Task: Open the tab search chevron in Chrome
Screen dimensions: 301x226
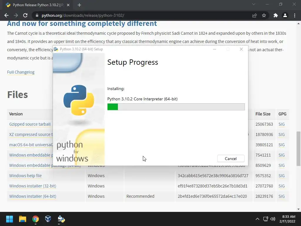Action: [254, 4]
